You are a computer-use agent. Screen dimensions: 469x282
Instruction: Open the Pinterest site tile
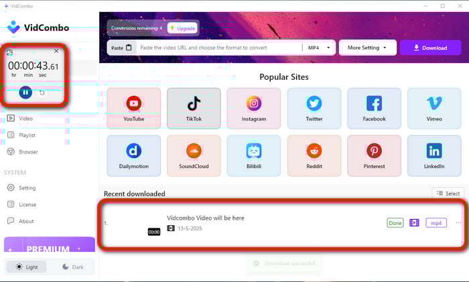pyautogui.click(x=374, y=156)
